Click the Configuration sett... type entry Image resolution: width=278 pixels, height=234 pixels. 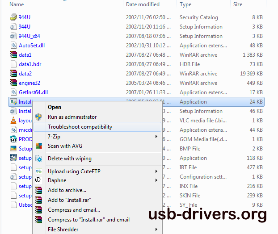click(x=203, y=177)
